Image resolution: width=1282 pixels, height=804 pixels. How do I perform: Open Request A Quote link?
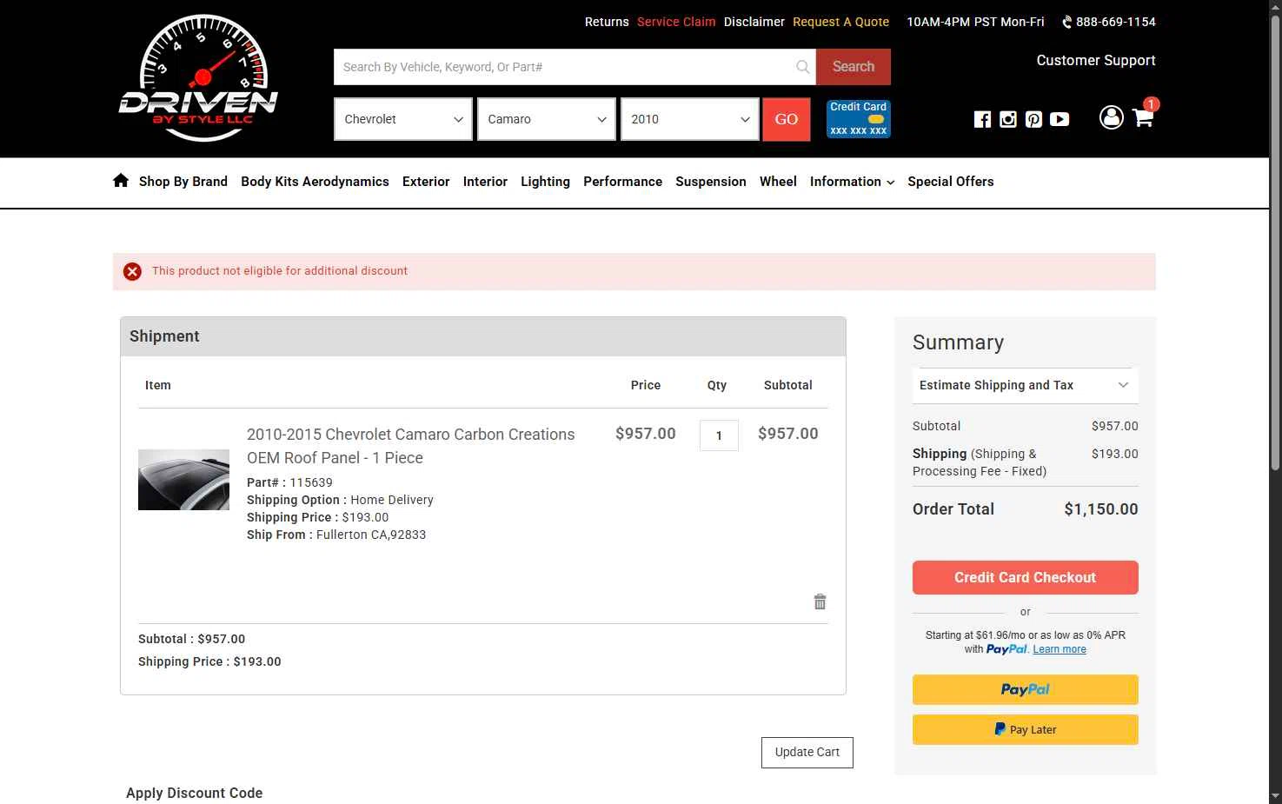(x=840, y=22)
